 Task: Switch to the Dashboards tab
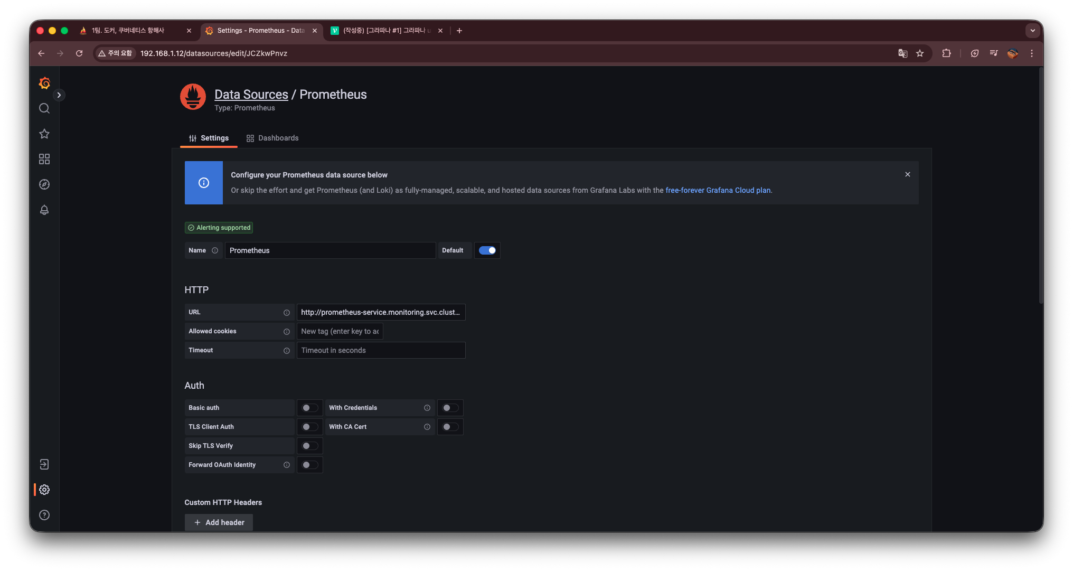tap(272, 138)
